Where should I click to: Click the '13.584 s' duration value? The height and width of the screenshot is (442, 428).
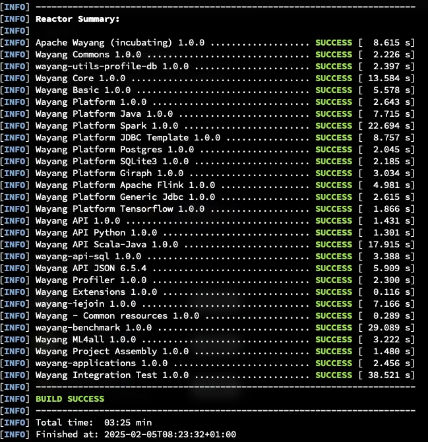pyautogui.click(x=390, y=78)
